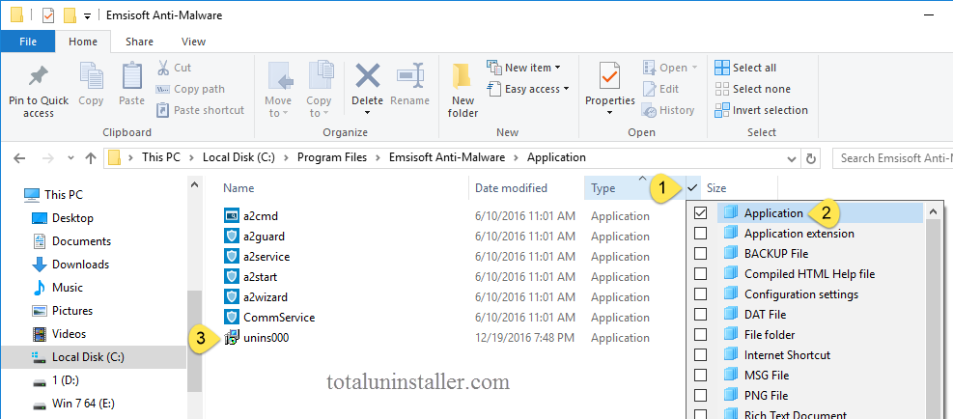Click Select none in ribbon
The width and height of the screenshot is (953, 419).
(x=752, y=89)
